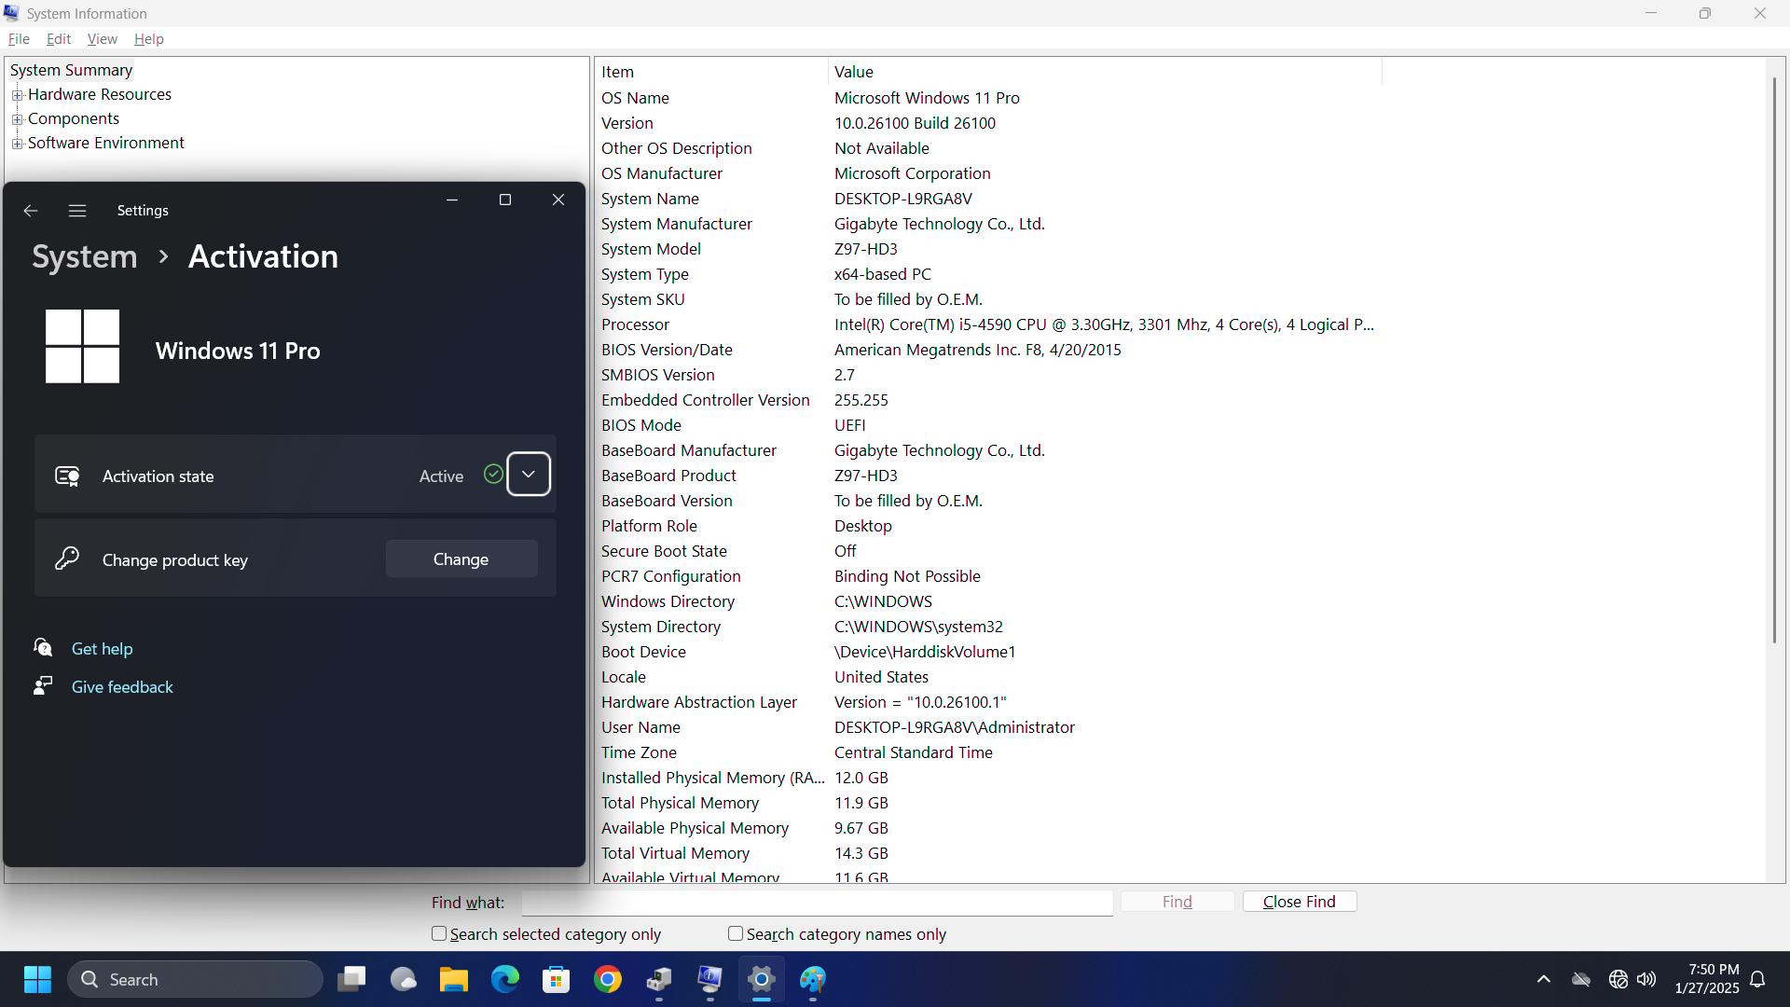
Task: Select System Summary in the tree
Action: pos(72,70)
